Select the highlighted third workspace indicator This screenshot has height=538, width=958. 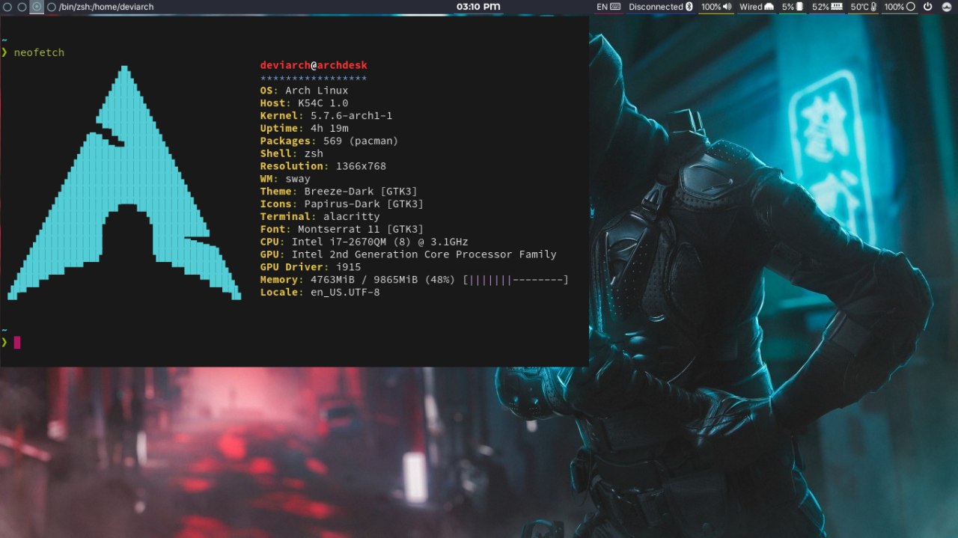coord(37,7)
